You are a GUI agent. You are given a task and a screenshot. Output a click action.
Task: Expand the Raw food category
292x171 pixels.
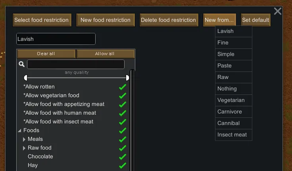coord(24,148)
